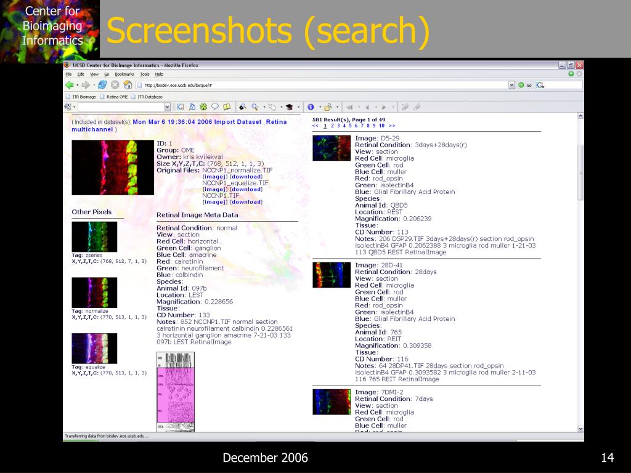
Task: Click the blue info circle toolbar icon
Action: point(311,107)
